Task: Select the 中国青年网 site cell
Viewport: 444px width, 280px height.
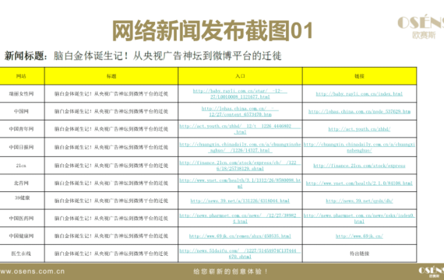Action: point(21,129)
